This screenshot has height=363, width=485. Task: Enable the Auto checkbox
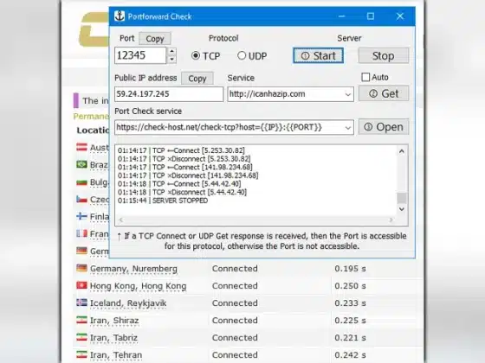click(365, 77)
